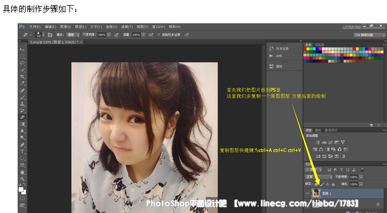Screen dimensions: 387x213
Task: Select the Spot Healing Brush tool
Action: click(22, 90)
